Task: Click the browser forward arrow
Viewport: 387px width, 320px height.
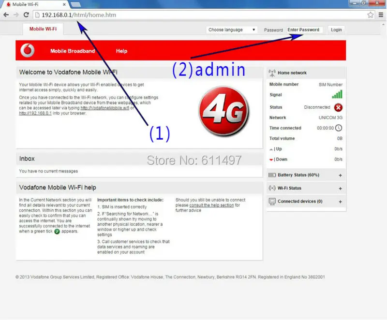Action: click(16, 15)
